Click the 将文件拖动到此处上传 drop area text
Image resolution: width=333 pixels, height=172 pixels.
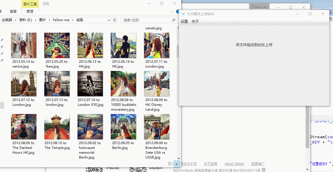(254, 45)
